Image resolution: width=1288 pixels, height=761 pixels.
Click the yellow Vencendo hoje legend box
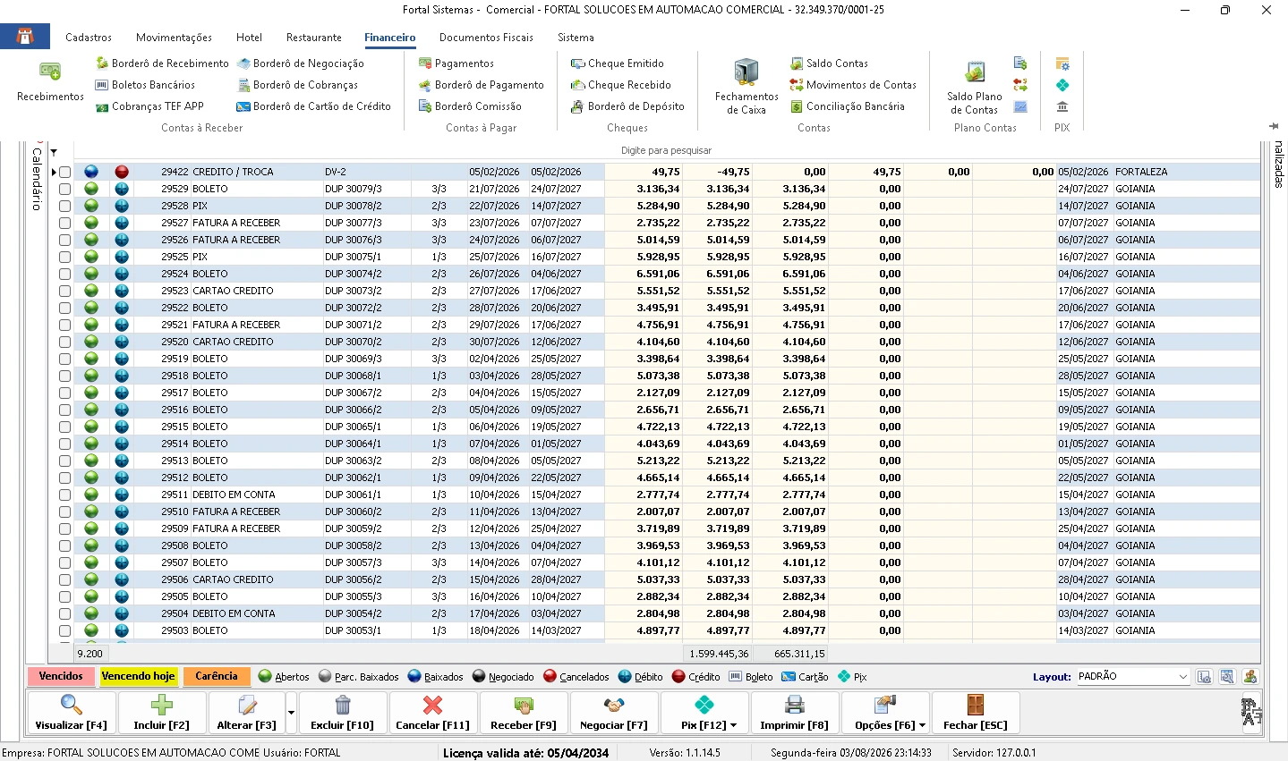pyautogui.click(x=139, y=676)
